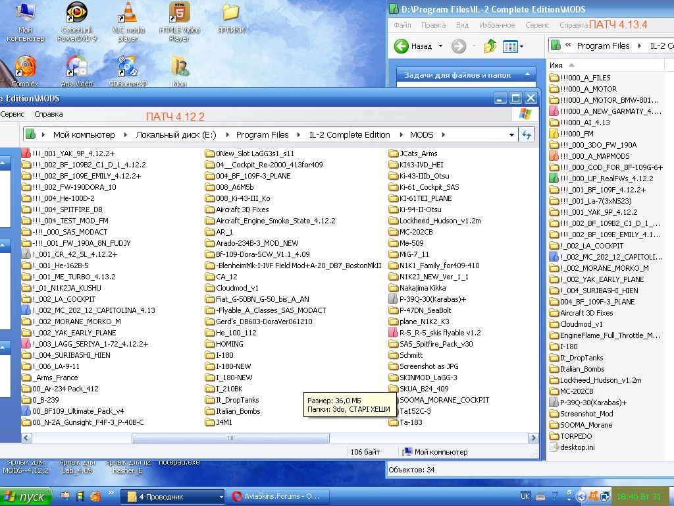
Task: Select red folder !_003_LAGG_SERIYA_1-72_4.12.2+
Action: point(85,344)
